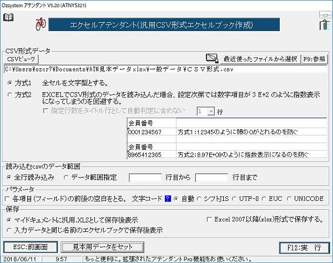The width and height of the screenshot is (333, 263).
Task: Select the 方式1 radio option
Action: pos(9,83)
